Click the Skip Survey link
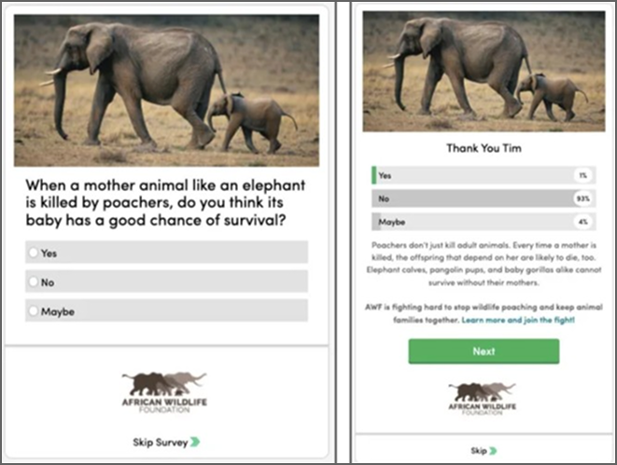The image size is (617, 465). [x=160, y=442]
